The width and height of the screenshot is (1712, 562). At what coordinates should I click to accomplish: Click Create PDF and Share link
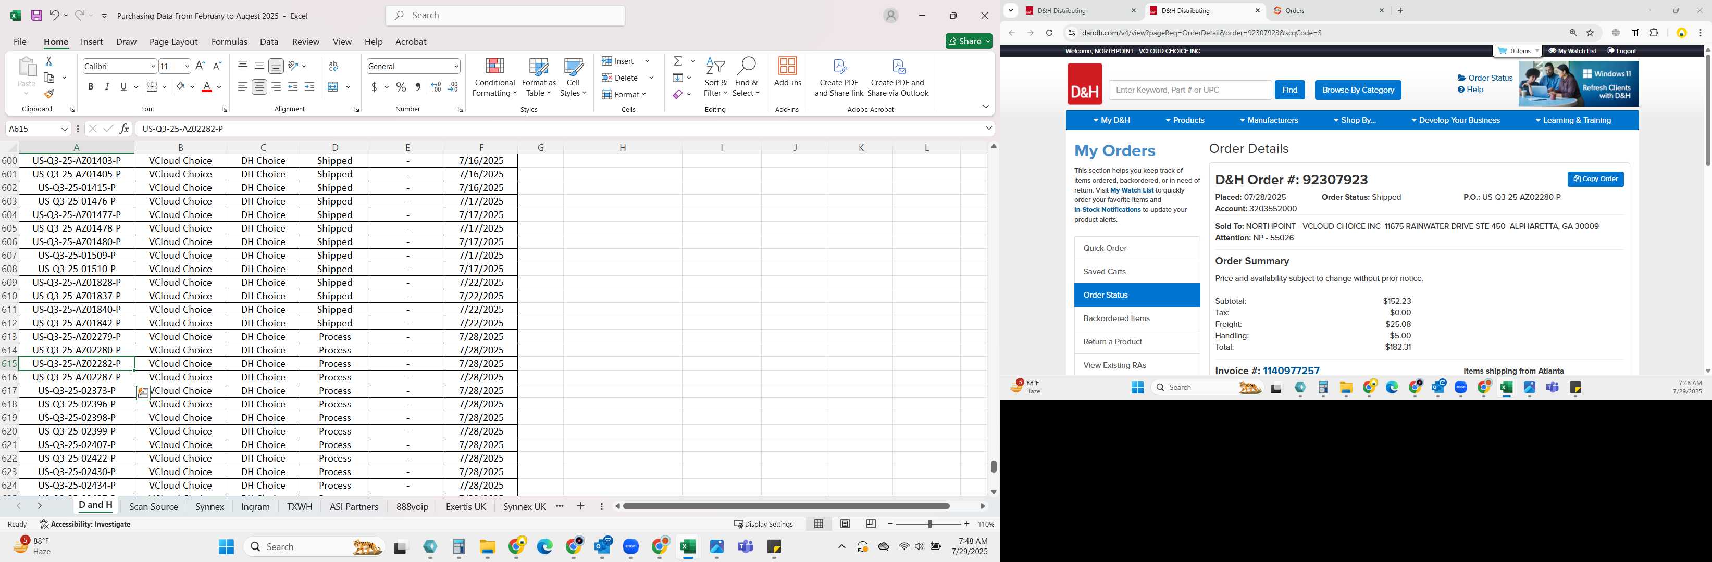[x=839, y=78]
